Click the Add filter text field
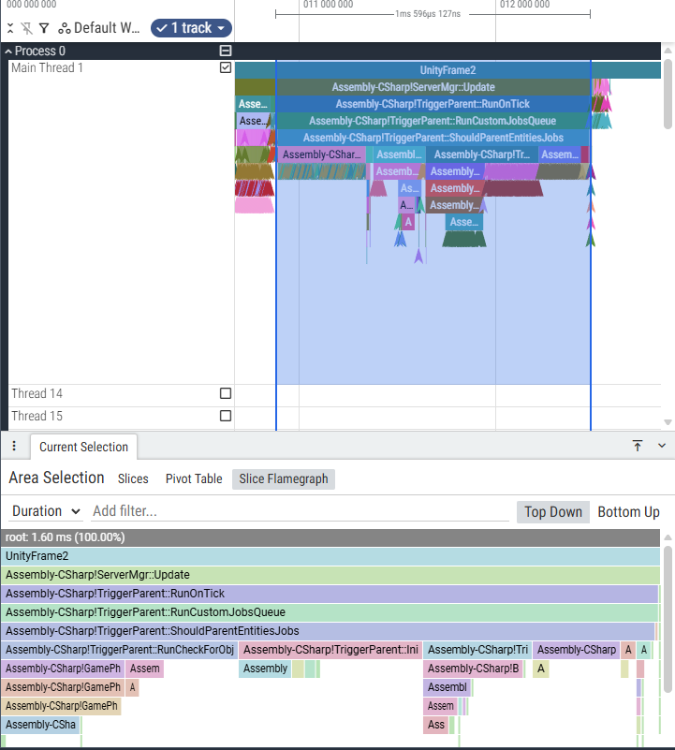Image resolution: width=675 pixels, height=750 pixels. [x=300, y=511]
